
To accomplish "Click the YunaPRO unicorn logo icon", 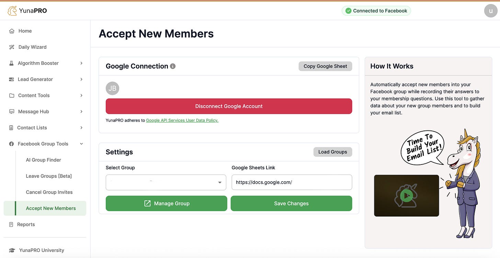I will (x=12, y=11).
